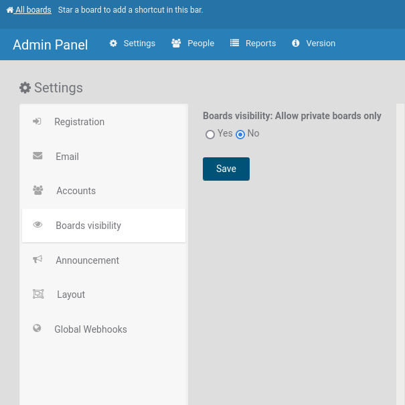Select Yes for private boards only
405x405 pixels.
[210, 135]
